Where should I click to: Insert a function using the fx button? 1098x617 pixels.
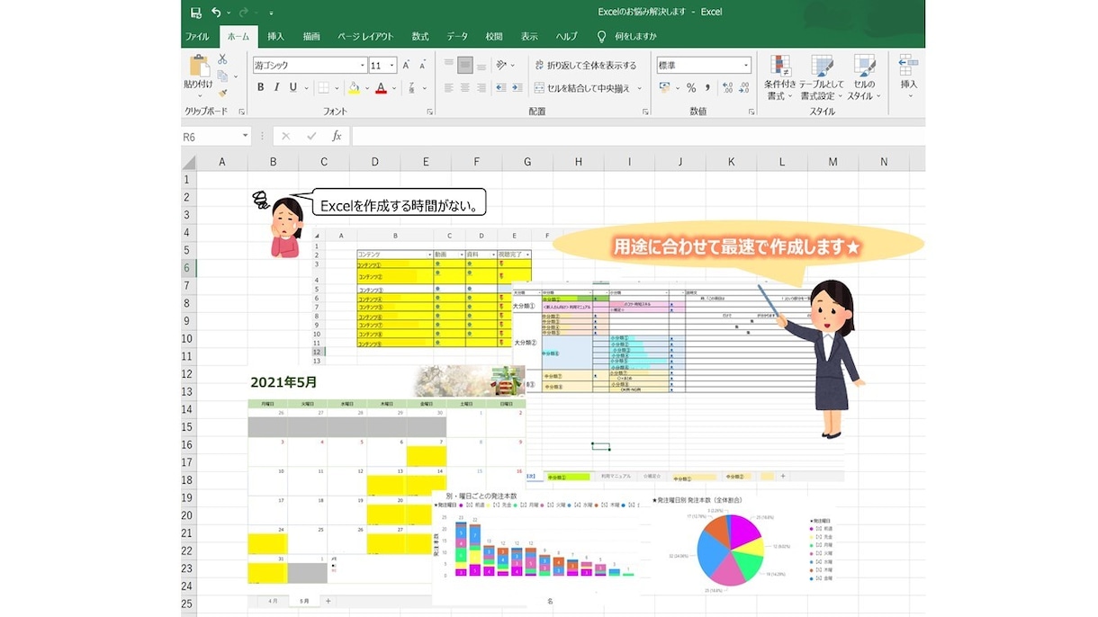click(x=337, y=136)
